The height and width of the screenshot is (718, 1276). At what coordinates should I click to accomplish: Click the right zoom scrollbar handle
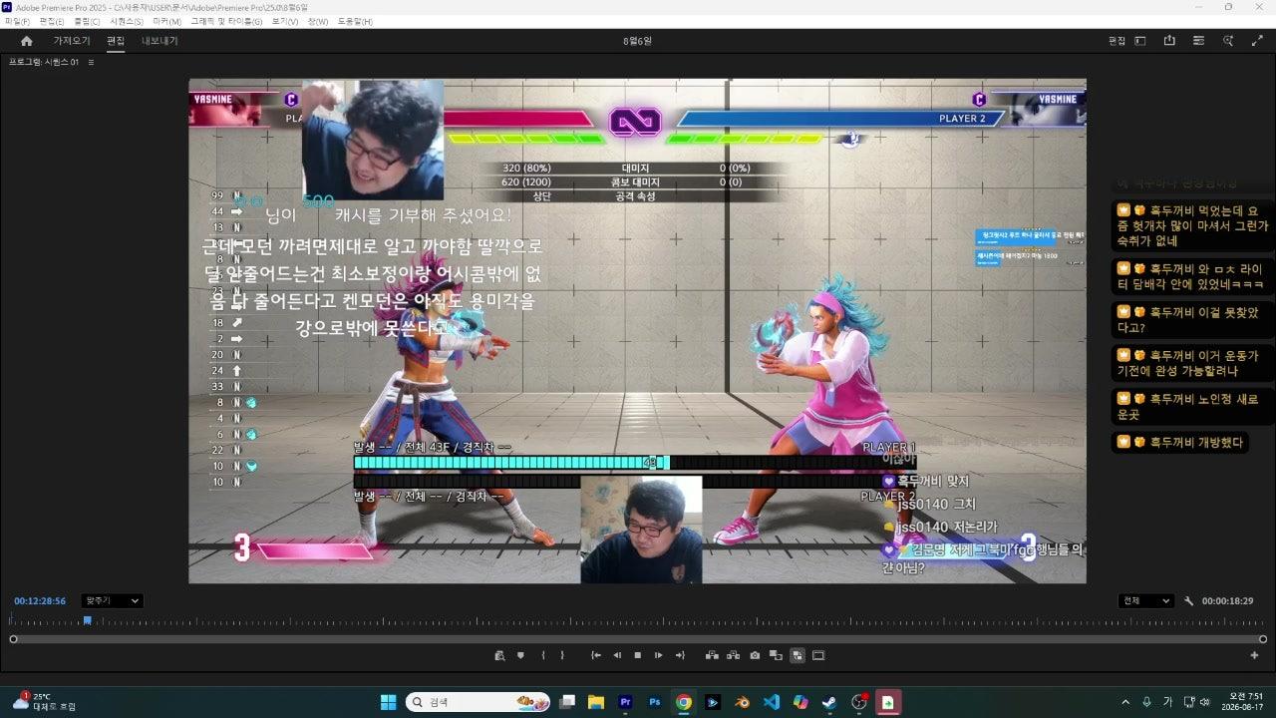(1263, 639)
